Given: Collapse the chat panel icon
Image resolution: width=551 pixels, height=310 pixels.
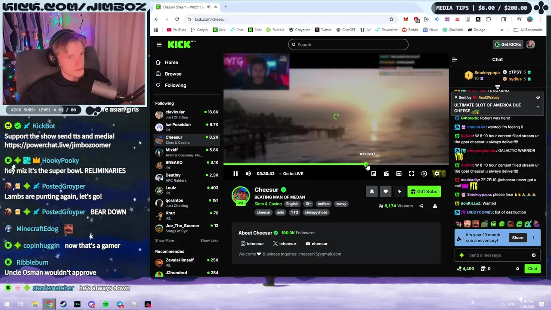Looking at the screenshot, I should (x=454, y=59).
